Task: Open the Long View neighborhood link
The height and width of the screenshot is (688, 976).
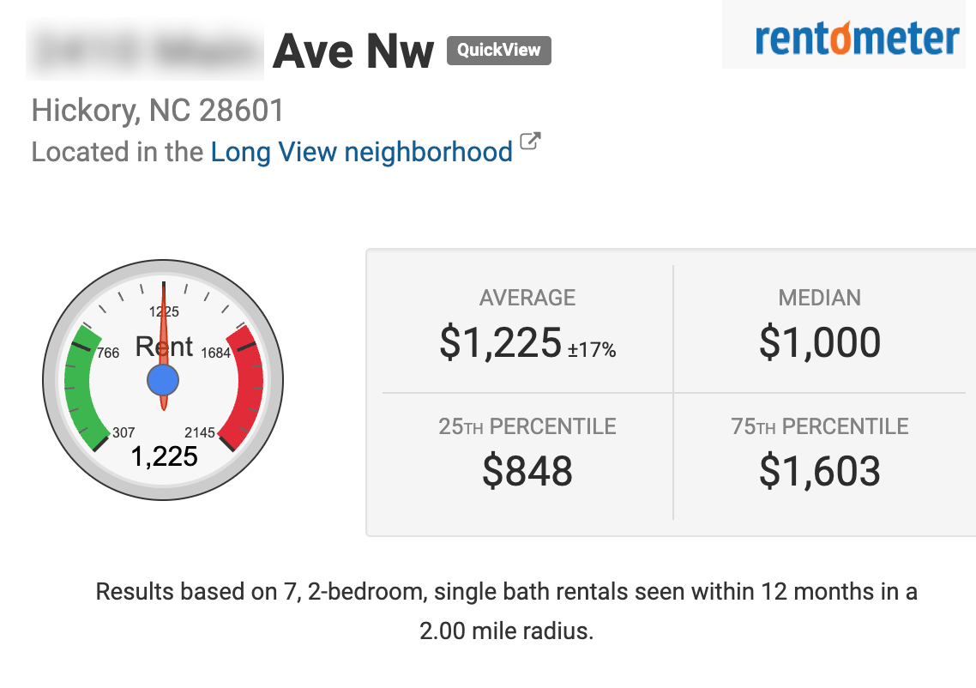Action: click(x=361, y=153)
